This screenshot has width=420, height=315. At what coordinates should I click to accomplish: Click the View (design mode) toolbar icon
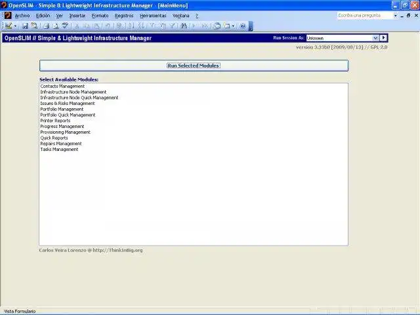(x=9, y=26)
